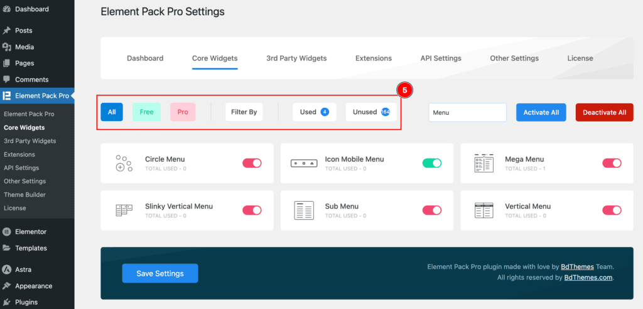Screen dimensions: 643x309
Task: Open Dashboard in WordPress sidebar
Action: [32, 9]
